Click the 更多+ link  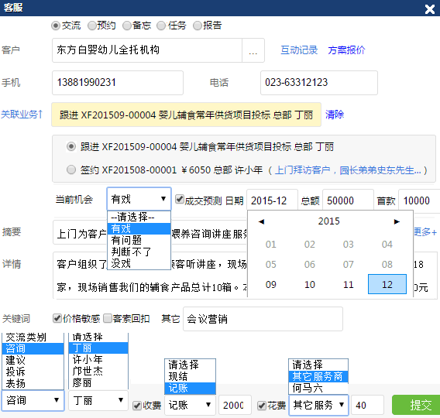[425, 232]
